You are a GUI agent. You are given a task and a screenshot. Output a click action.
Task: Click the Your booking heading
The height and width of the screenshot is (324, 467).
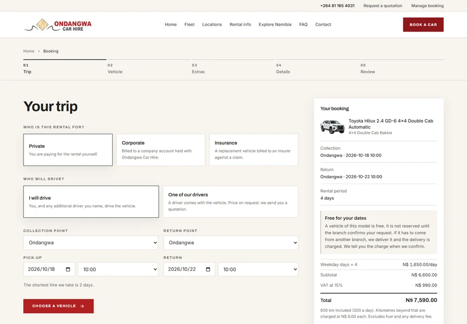334,108
